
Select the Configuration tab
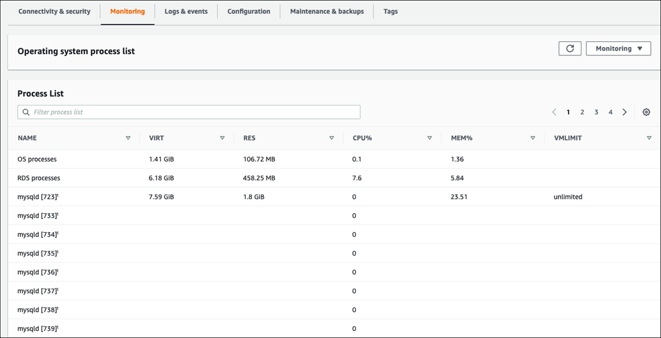point(249,12)
